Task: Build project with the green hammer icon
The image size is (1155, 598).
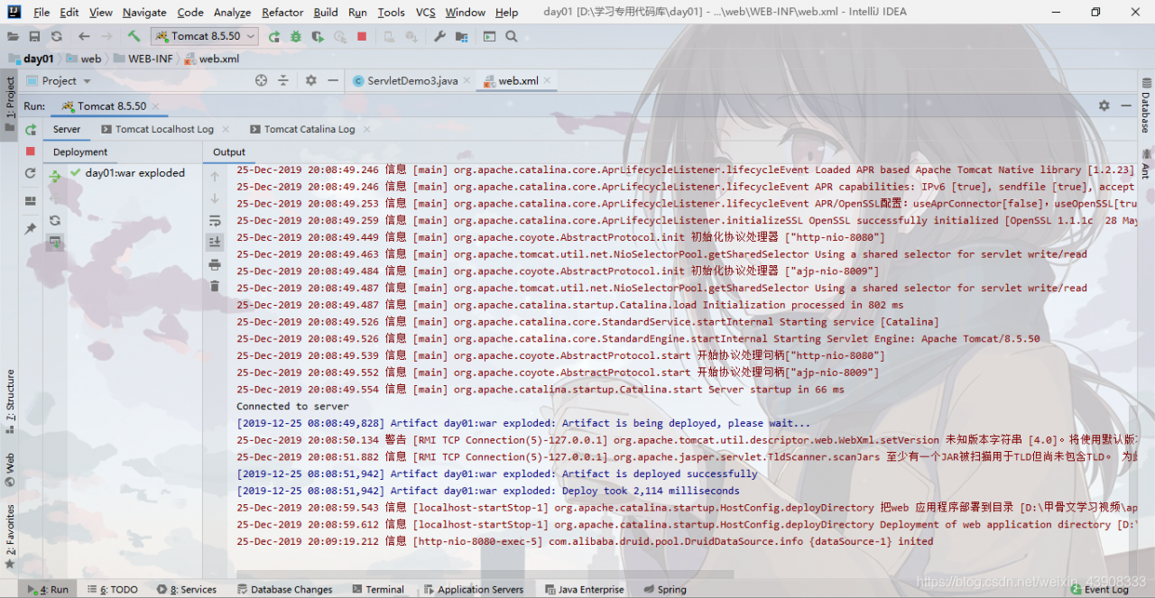Action: (x=134, y=36)
